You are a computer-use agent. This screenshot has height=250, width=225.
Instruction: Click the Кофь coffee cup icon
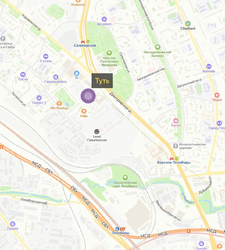pos(84,111)
